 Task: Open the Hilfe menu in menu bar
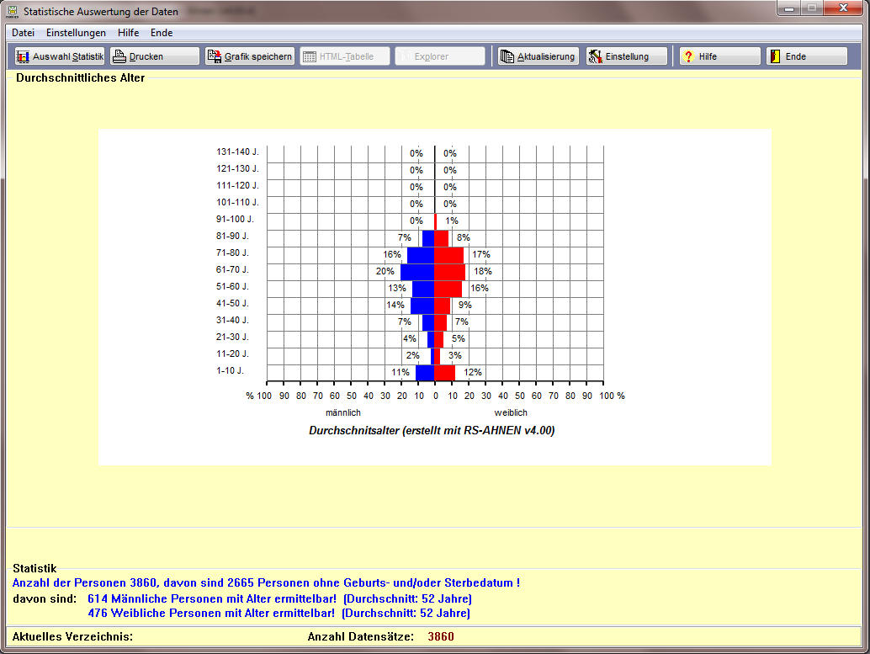pyautogui.click(x=129, y=33)
